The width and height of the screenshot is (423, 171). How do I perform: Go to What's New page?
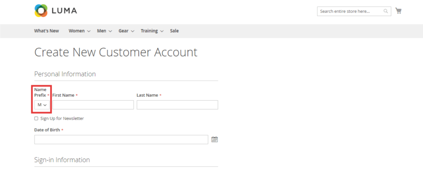tap(46, 31)
